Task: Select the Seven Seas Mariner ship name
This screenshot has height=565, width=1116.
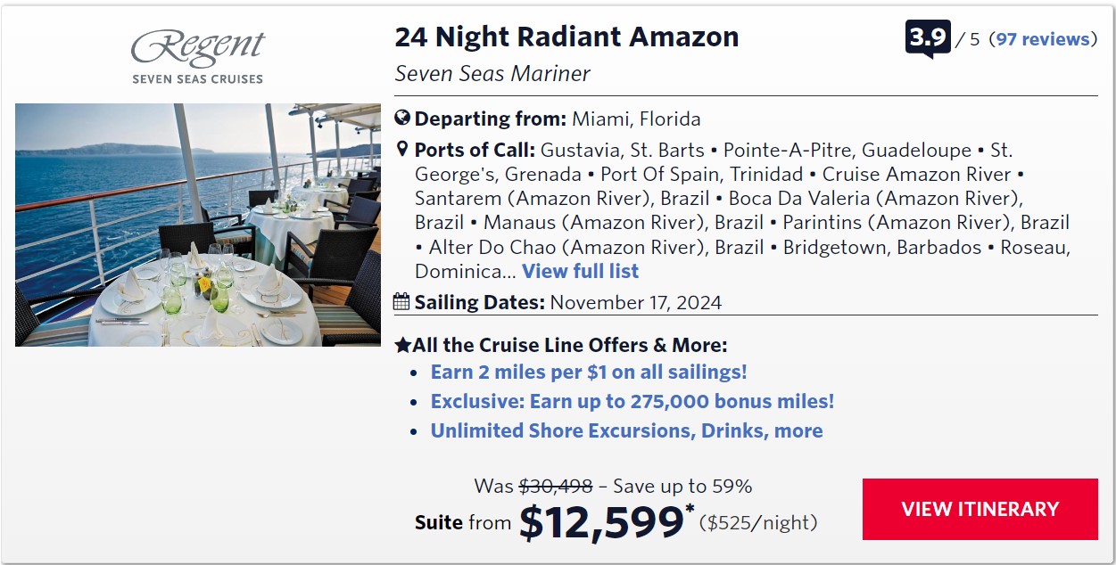Action: [492, 73]
